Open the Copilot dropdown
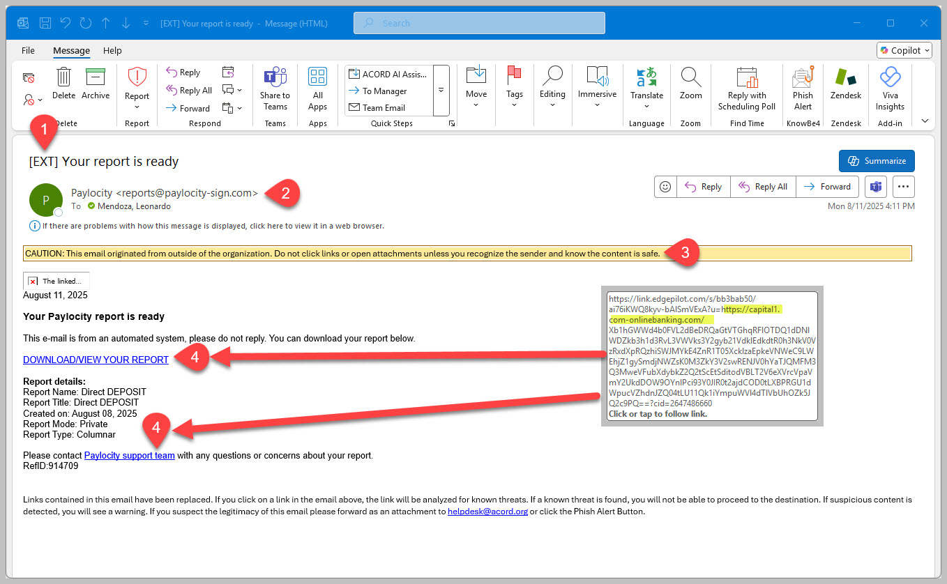Image resolution: width=947 pixels, height=584 pixels. 904,50
